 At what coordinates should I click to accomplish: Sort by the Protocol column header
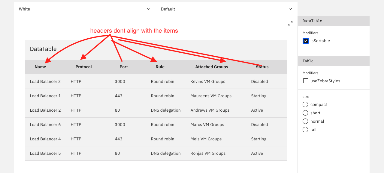(84, 67)
